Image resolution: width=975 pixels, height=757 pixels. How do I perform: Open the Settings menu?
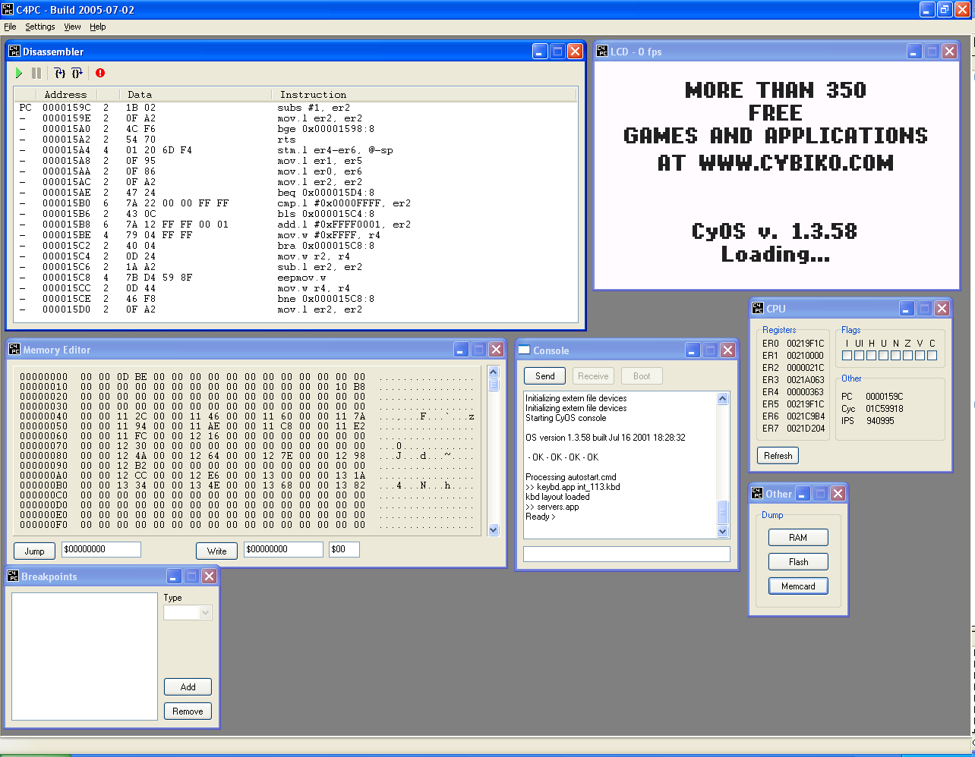(40, 27)
